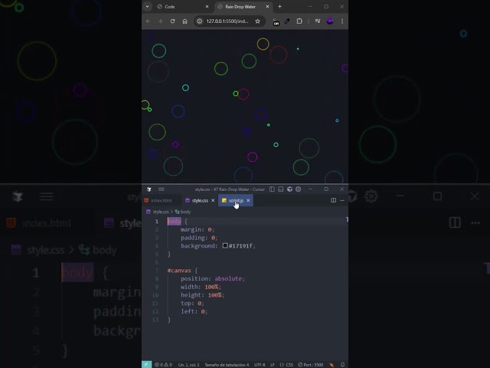Click line number 1 in the gutter
This screenshot has height=368, width=490.
pyautogui.click(x=157, y=222)
